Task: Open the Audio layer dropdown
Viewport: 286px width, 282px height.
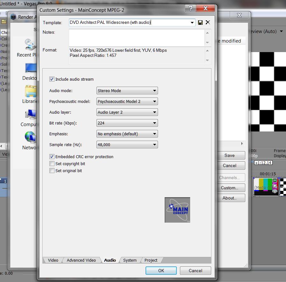Action: click(127, 112)
